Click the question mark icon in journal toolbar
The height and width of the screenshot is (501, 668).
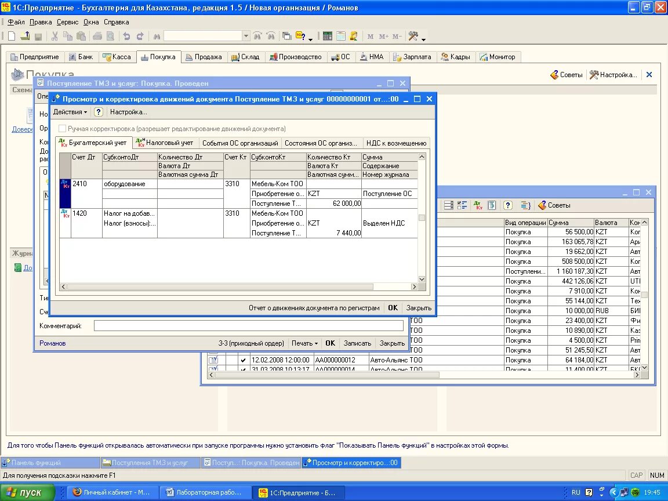point(507,205)
